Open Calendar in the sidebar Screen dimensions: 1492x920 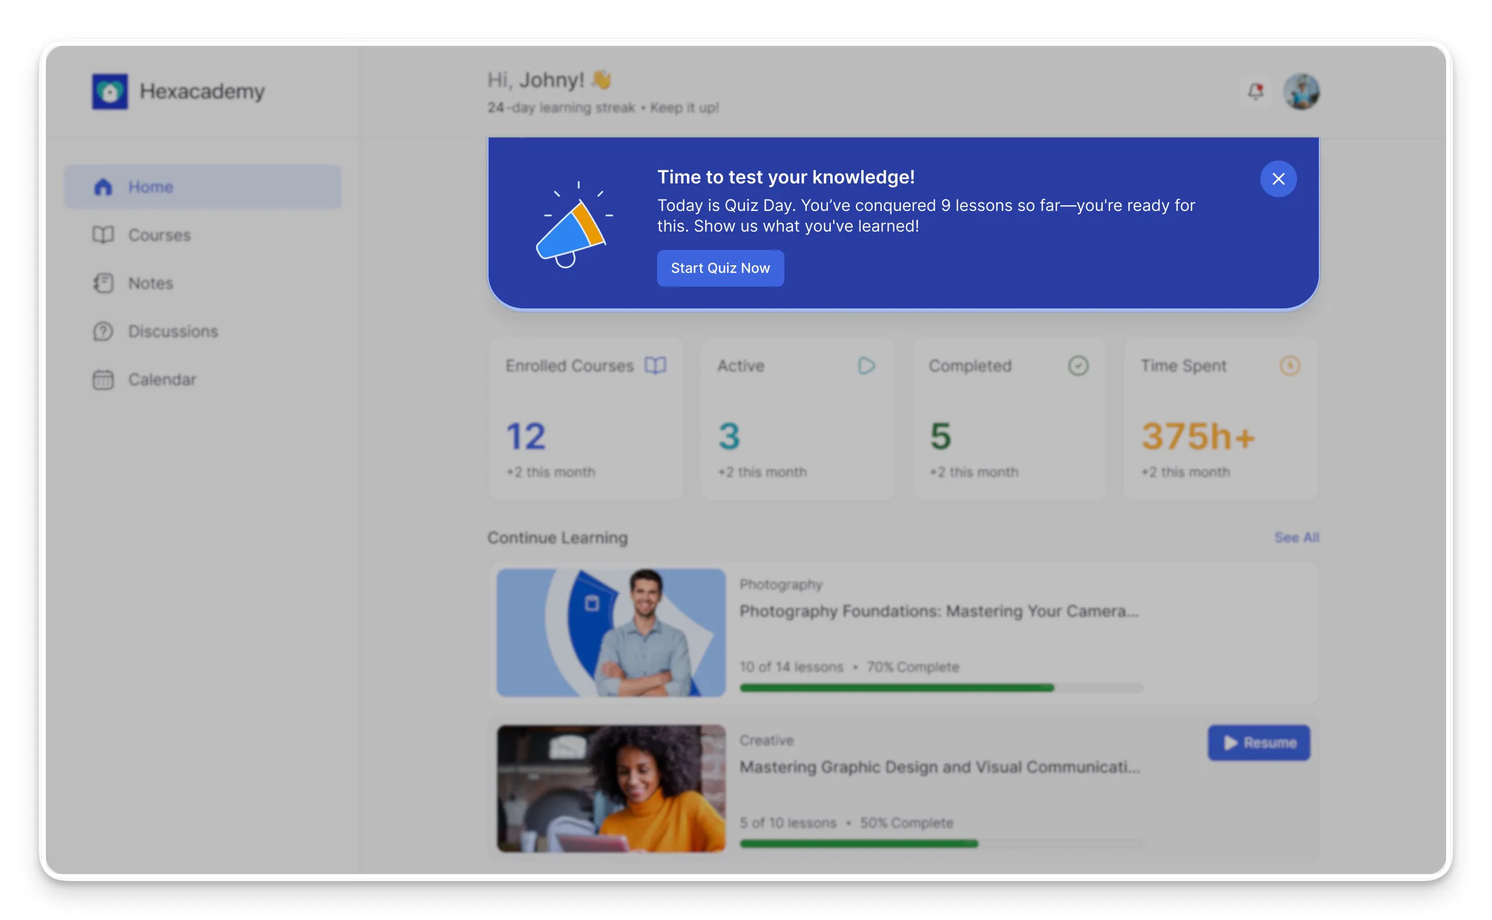pos(202,379)
